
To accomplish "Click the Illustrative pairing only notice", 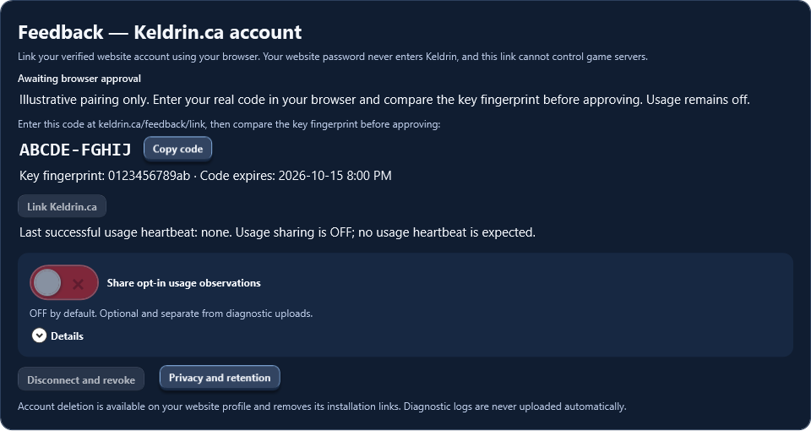I will pyautogui.click(x=384, y=100).
